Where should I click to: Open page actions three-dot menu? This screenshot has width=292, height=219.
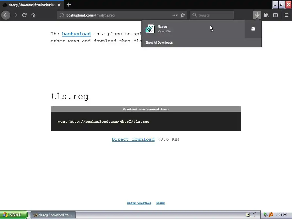click(x=175, y=15)
